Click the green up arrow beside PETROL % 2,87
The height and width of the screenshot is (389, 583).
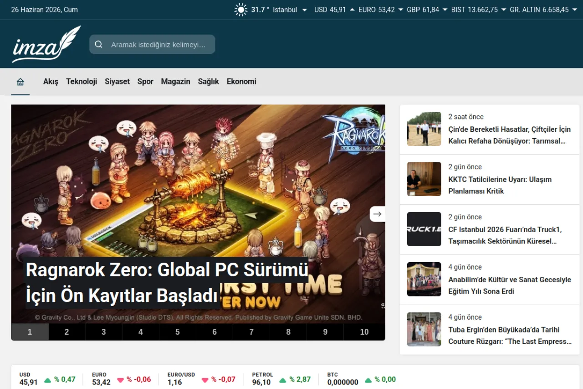coord(283,380)
